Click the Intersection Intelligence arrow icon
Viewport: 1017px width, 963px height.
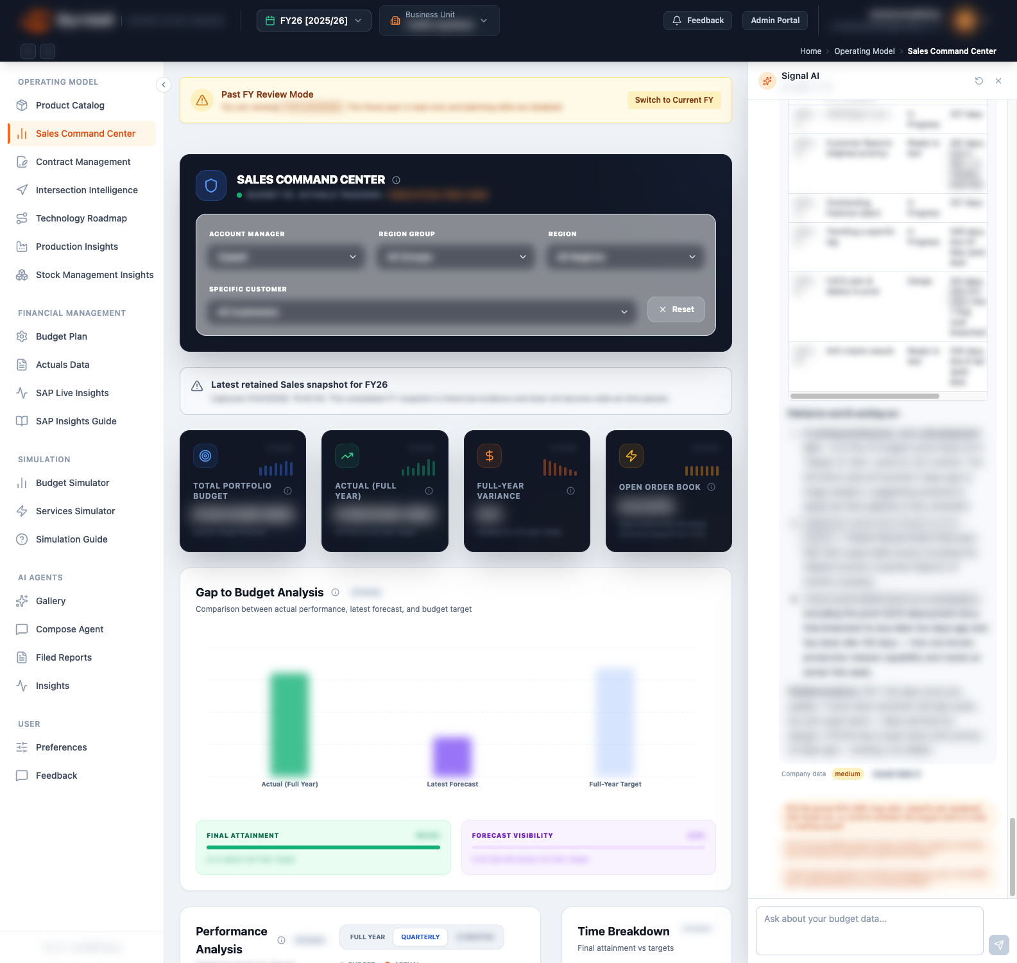point(22,190)
